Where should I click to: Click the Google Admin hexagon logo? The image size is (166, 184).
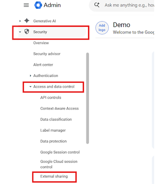click(x=38, y=5)
